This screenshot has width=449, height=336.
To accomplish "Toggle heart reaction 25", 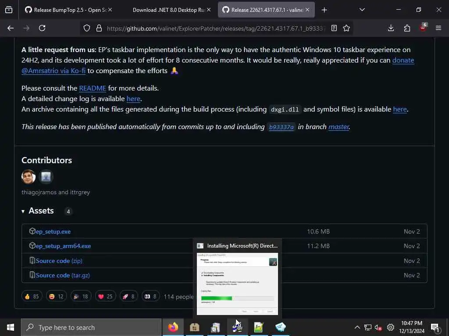I will (x=106, y=297).
